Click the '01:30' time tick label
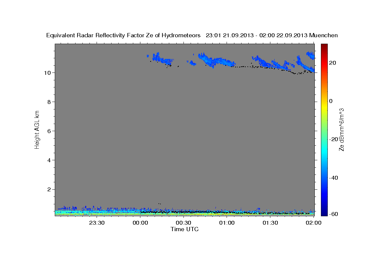The height and width of the screenshot is (259, 389). [x=270, y=223]
